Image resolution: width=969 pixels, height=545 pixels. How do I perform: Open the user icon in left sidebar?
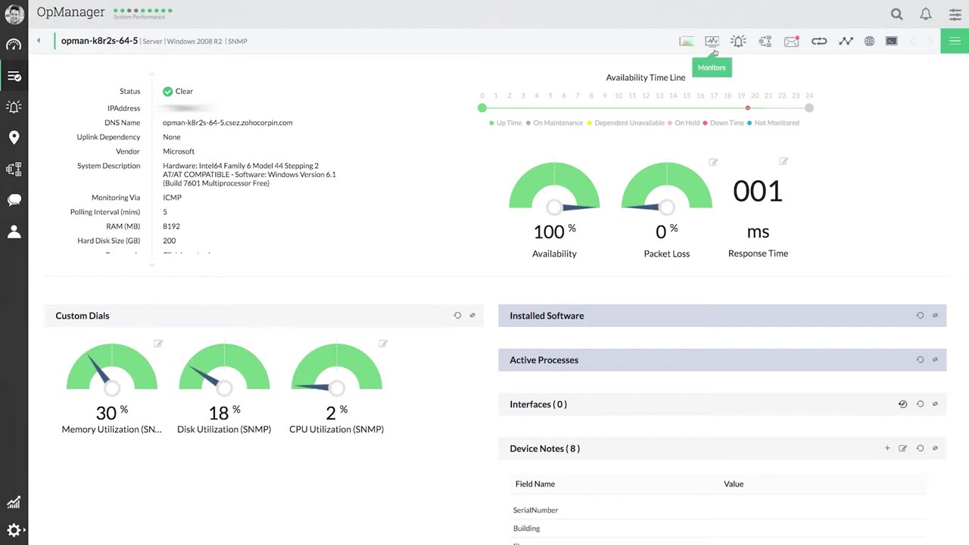click(x=14, y=231)
